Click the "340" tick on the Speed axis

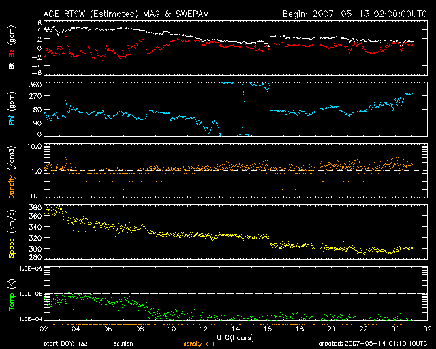click(35, 227)
